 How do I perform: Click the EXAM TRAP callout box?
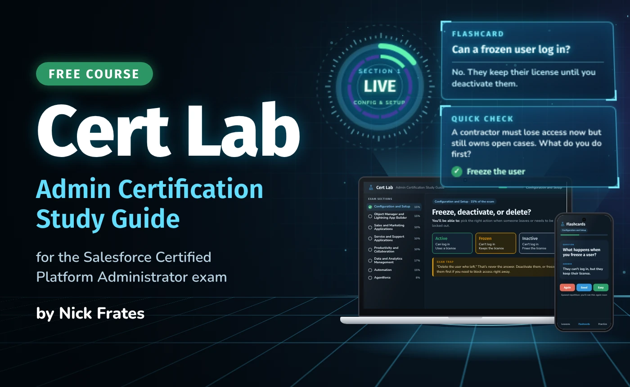(x=493, y=266)
